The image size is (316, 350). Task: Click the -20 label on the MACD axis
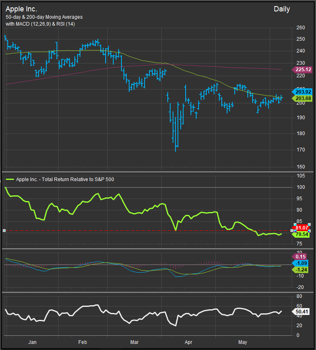tap(300, 287)
